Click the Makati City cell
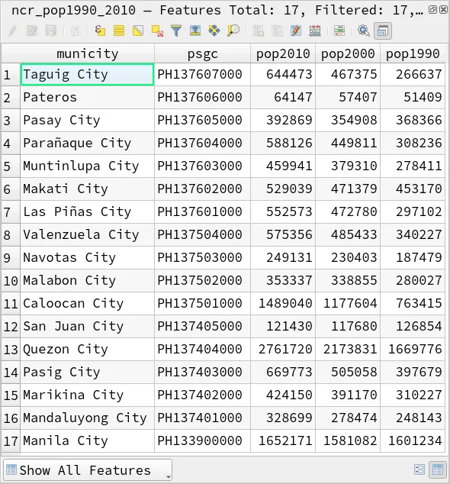 (x=87, y=189)
